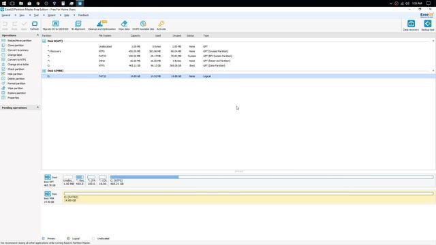This screenshot has height=245, width=436.
Task: Click the Feedback menu item
Action: pos(83,15)
